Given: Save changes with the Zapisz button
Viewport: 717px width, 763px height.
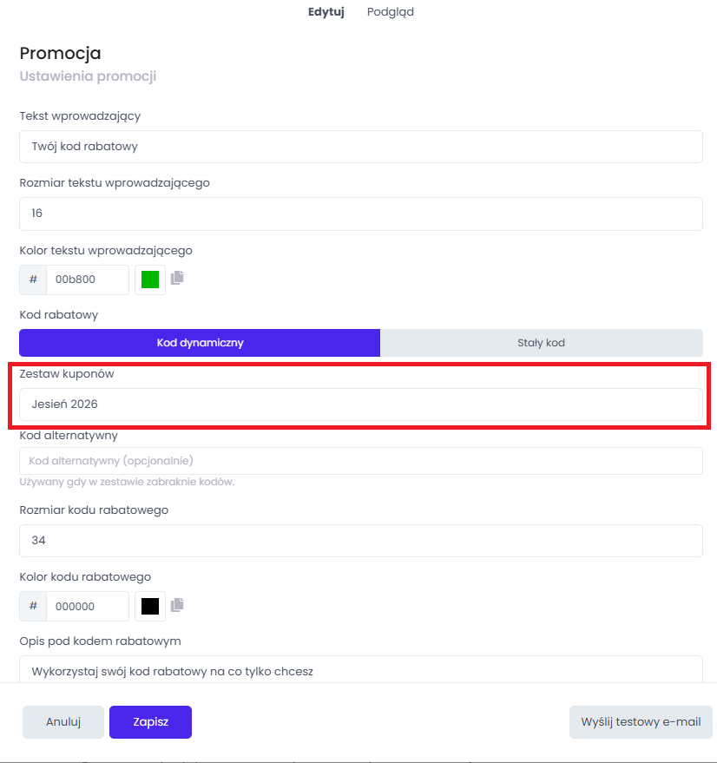Looking at the screenshot, I should pyautogui.click(x=150, y=722).
